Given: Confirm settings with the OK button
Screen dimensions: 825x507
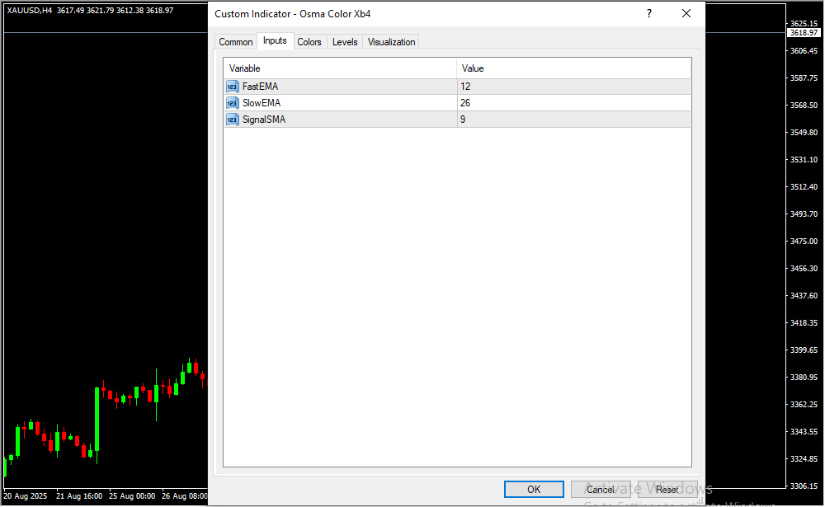Looking at the screenshot, I should pos(534,490).
